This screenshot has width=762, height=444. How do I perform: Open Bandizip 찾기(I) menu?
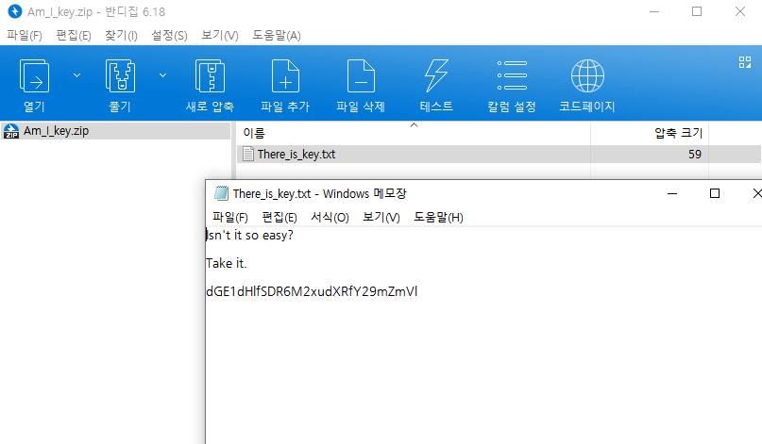[x=121, y=36]
